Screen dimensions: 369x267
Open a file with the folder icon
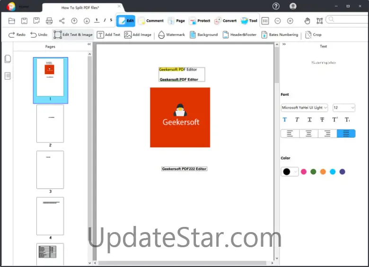coord(11,21)
